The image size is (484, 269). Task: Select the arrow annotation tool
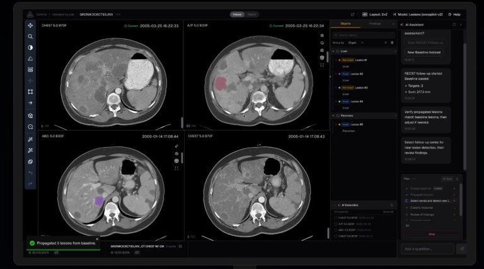(30, 103)
